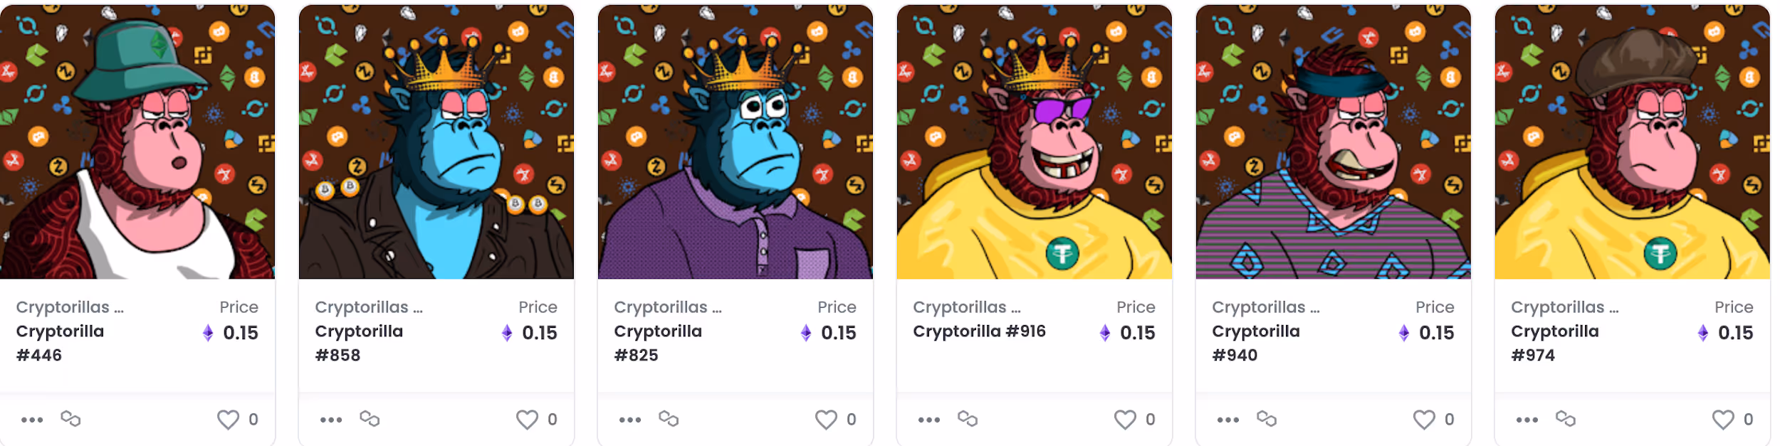1780x446 pixels.
Task: Select the headband gorilla image #940
Action: 1334,142
